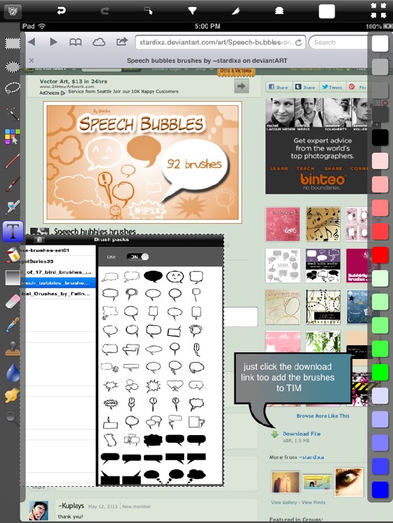This screenshot has height=523, width=393.
Task: Toggle fullscreen with the four-arrow icon
Action: point(378,10)
